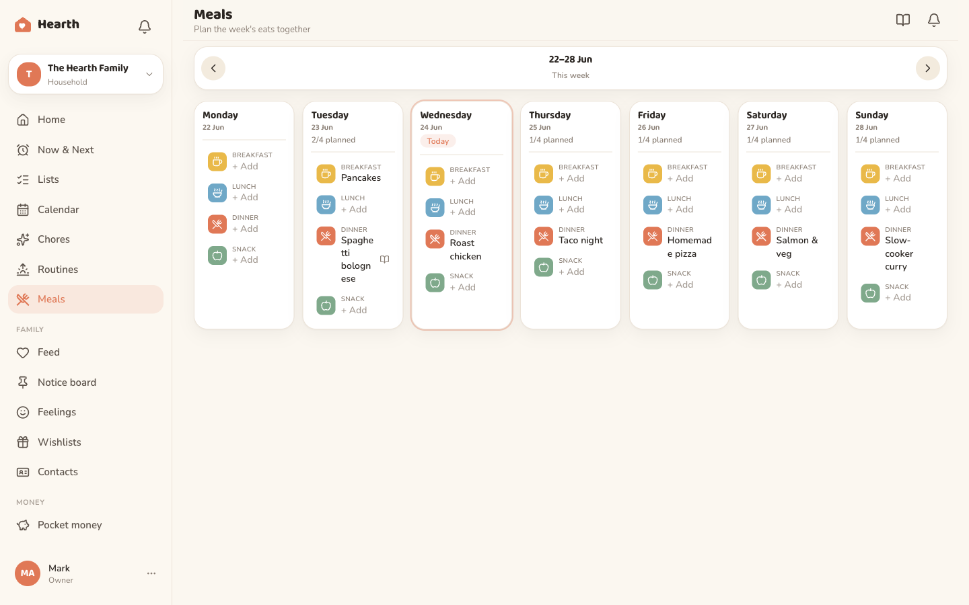969x605 pixels.
Task: Click Tuesday dinner utensils icon
Action: (x=326, y=236)
